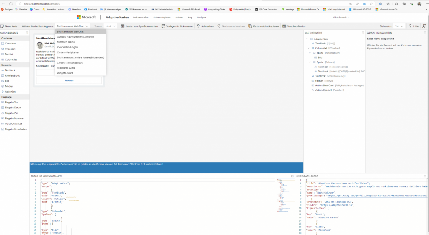Click the feedback icon next to Hilfe
Screen dimensions: 429x235
(x=424, y=26)
